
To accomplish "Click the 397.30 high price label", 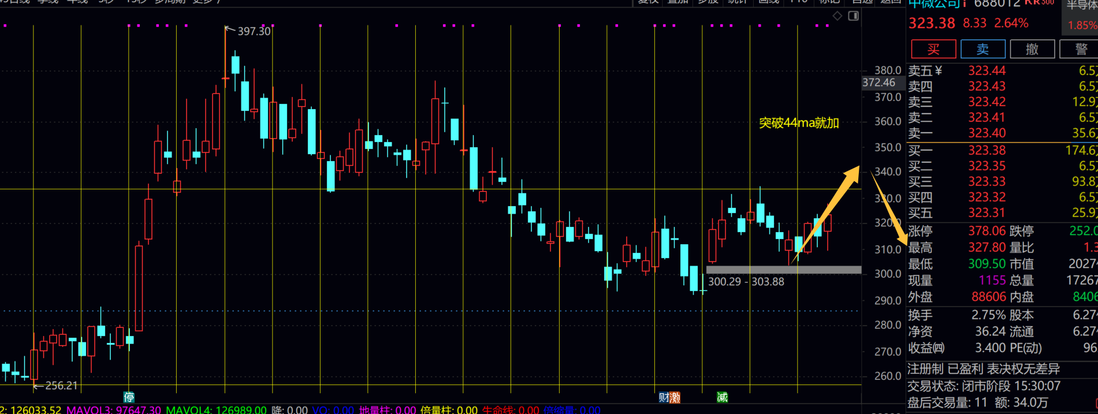I will (x=254, y=31).
